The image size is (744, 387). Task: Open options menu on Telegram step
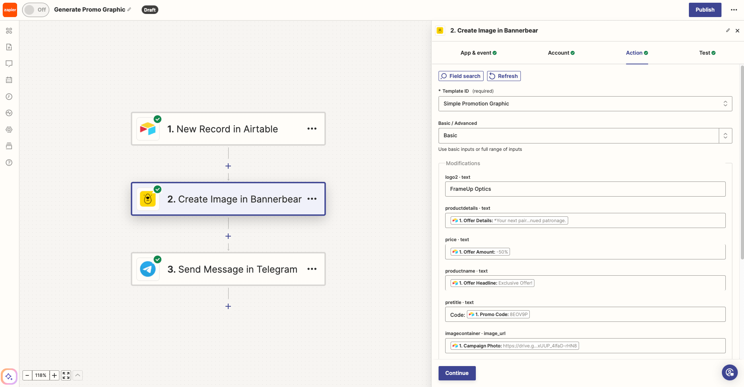[x=312, y=269]
